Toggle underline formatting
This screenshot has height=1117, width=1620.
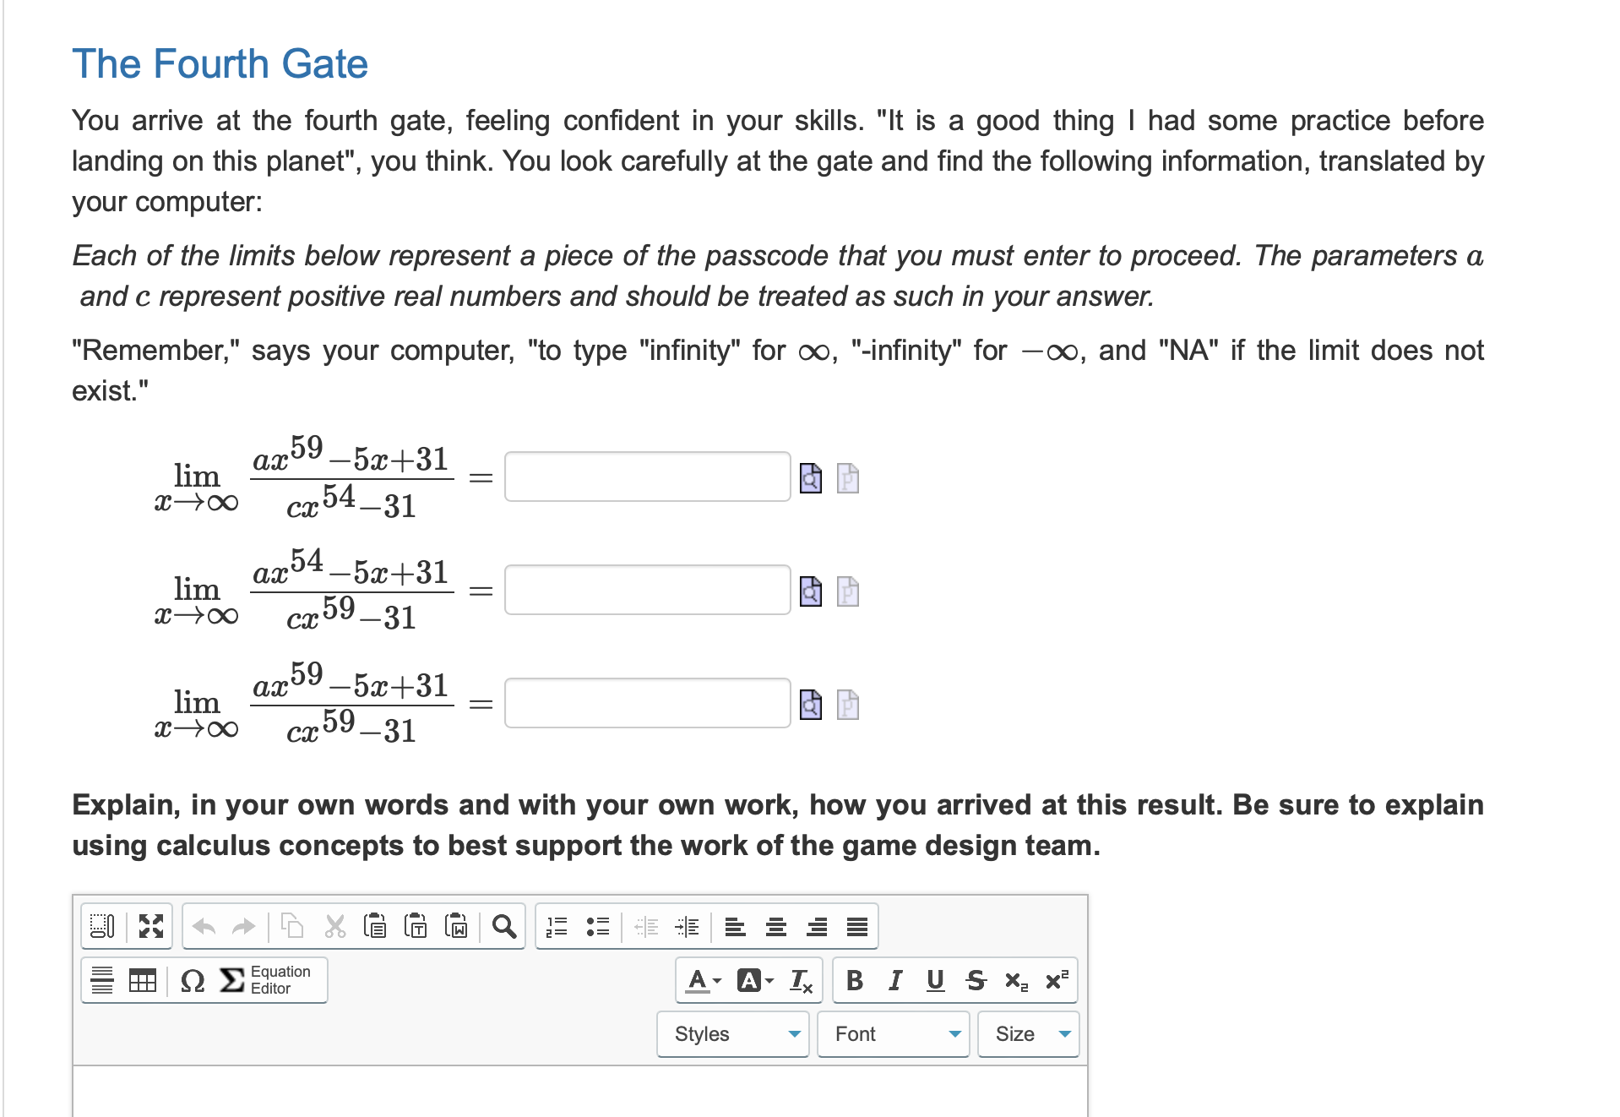pos(934,980)
